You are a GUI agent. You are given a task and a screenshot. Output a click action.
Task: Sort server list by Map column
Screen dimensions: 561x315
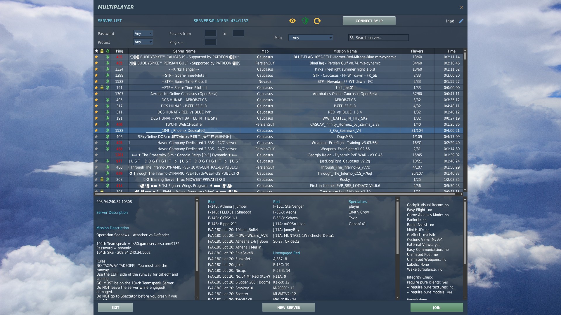pos(265,51)
